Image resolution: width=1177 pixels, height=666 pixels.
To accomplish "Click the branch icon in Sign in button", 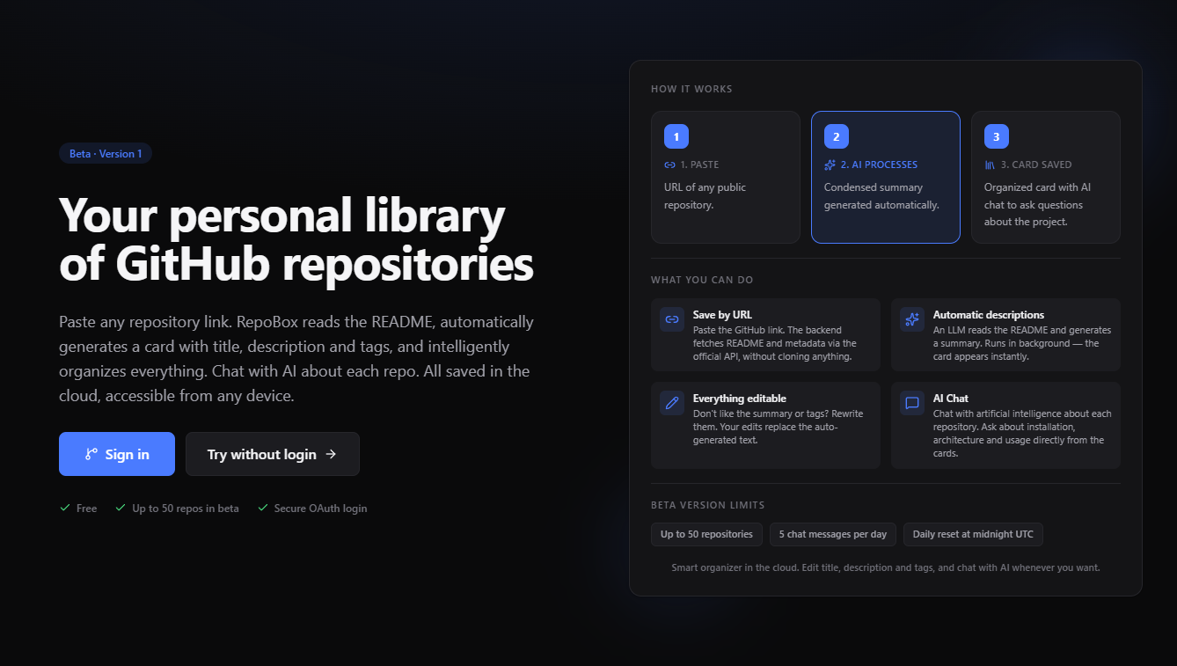I will click(x=91, y=454).
